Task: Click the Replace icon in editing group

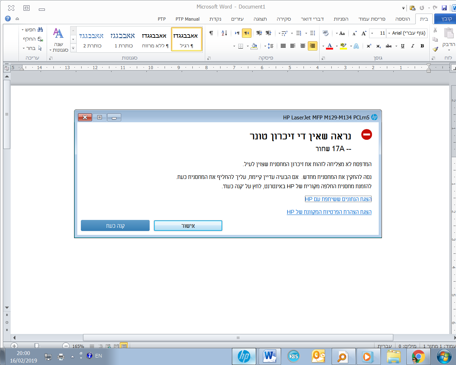Action: (x=40, y=39)
